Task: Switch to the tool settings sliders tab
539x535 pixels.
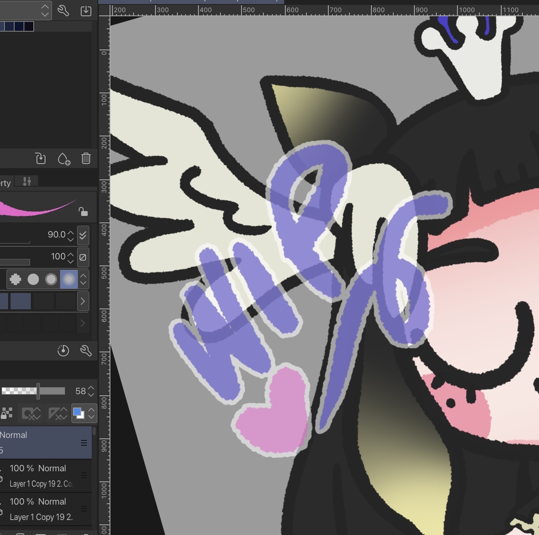Action: point(27,181)
